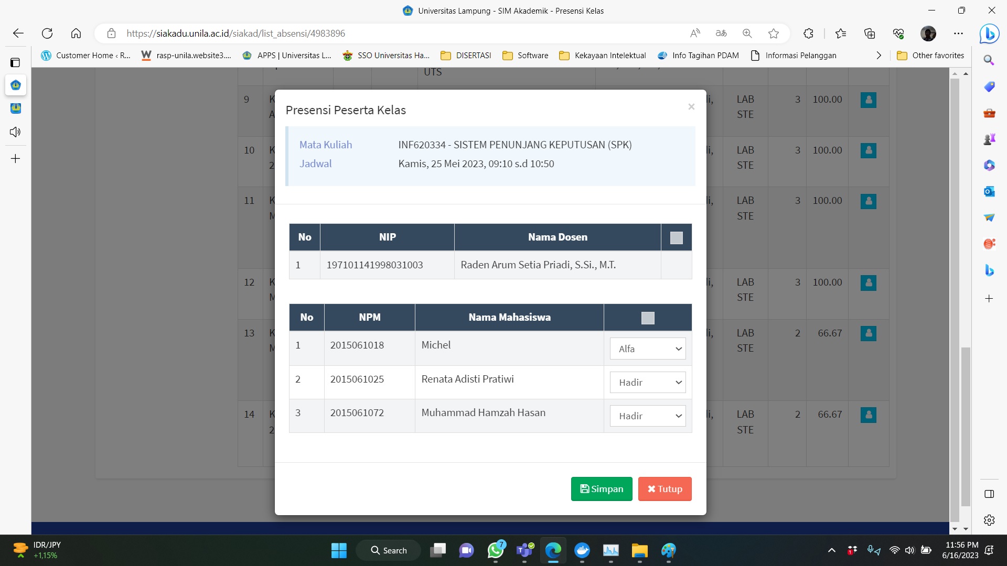This screenshot has width=1007, height=566.
Task: Click the red Tutup button
Action: coord(665,489)
